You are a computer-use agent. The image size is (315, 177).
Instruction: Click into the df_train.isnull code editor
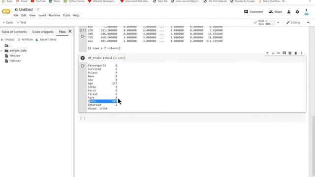coord(196,58)
